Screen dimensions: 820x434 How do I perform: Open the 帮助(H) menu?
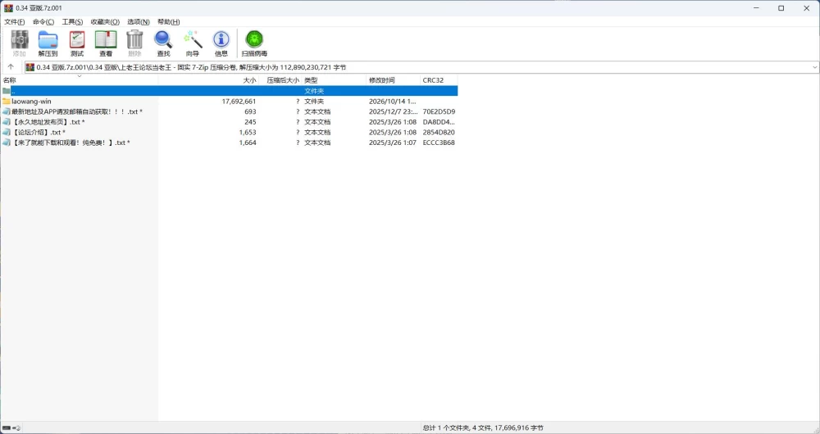click(168, 22)
